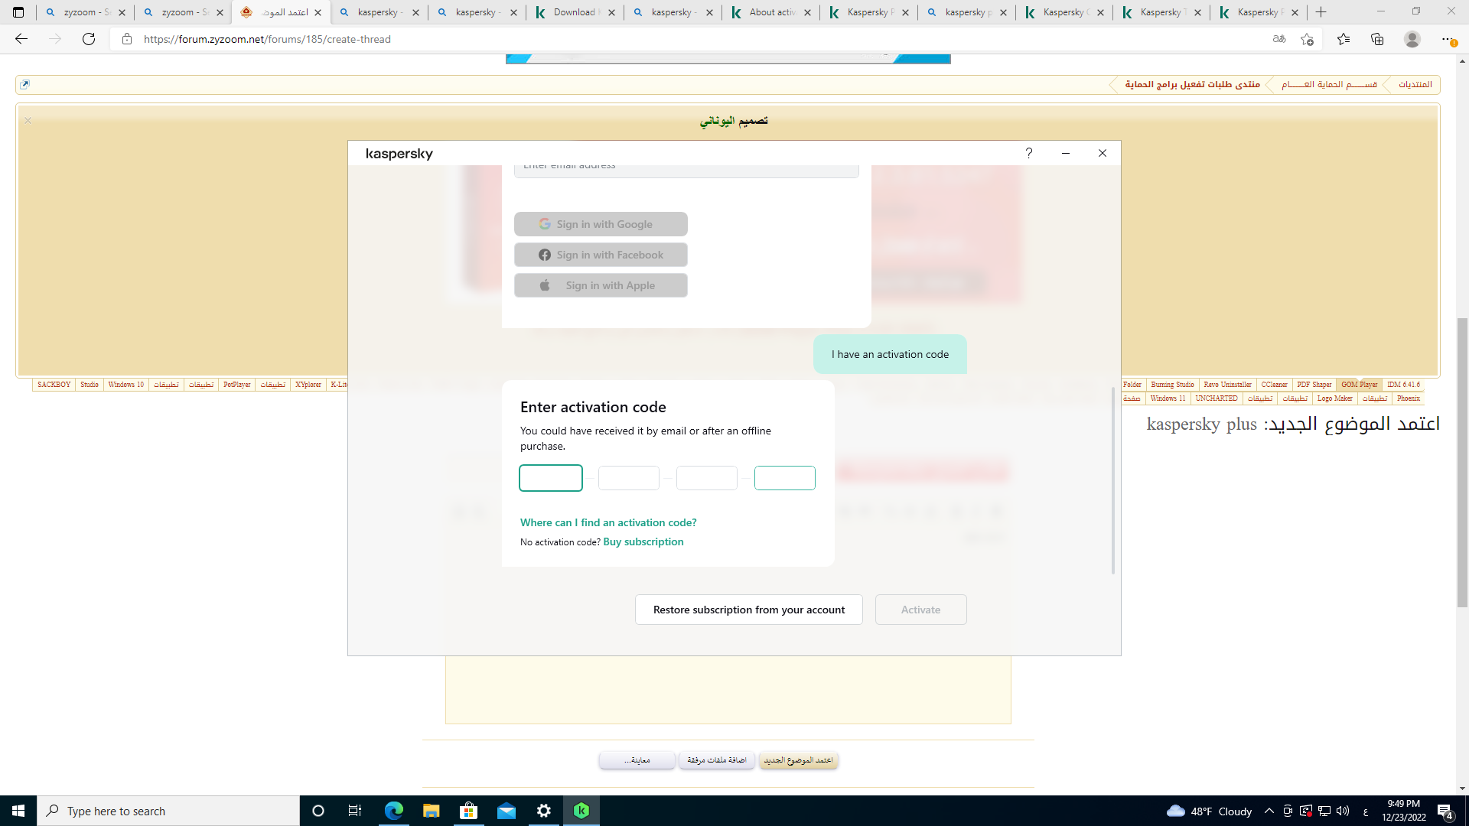Click taskbar search box
Image resolution: width=1469 pixels, height=826 pixels.
tap(168, 811)
